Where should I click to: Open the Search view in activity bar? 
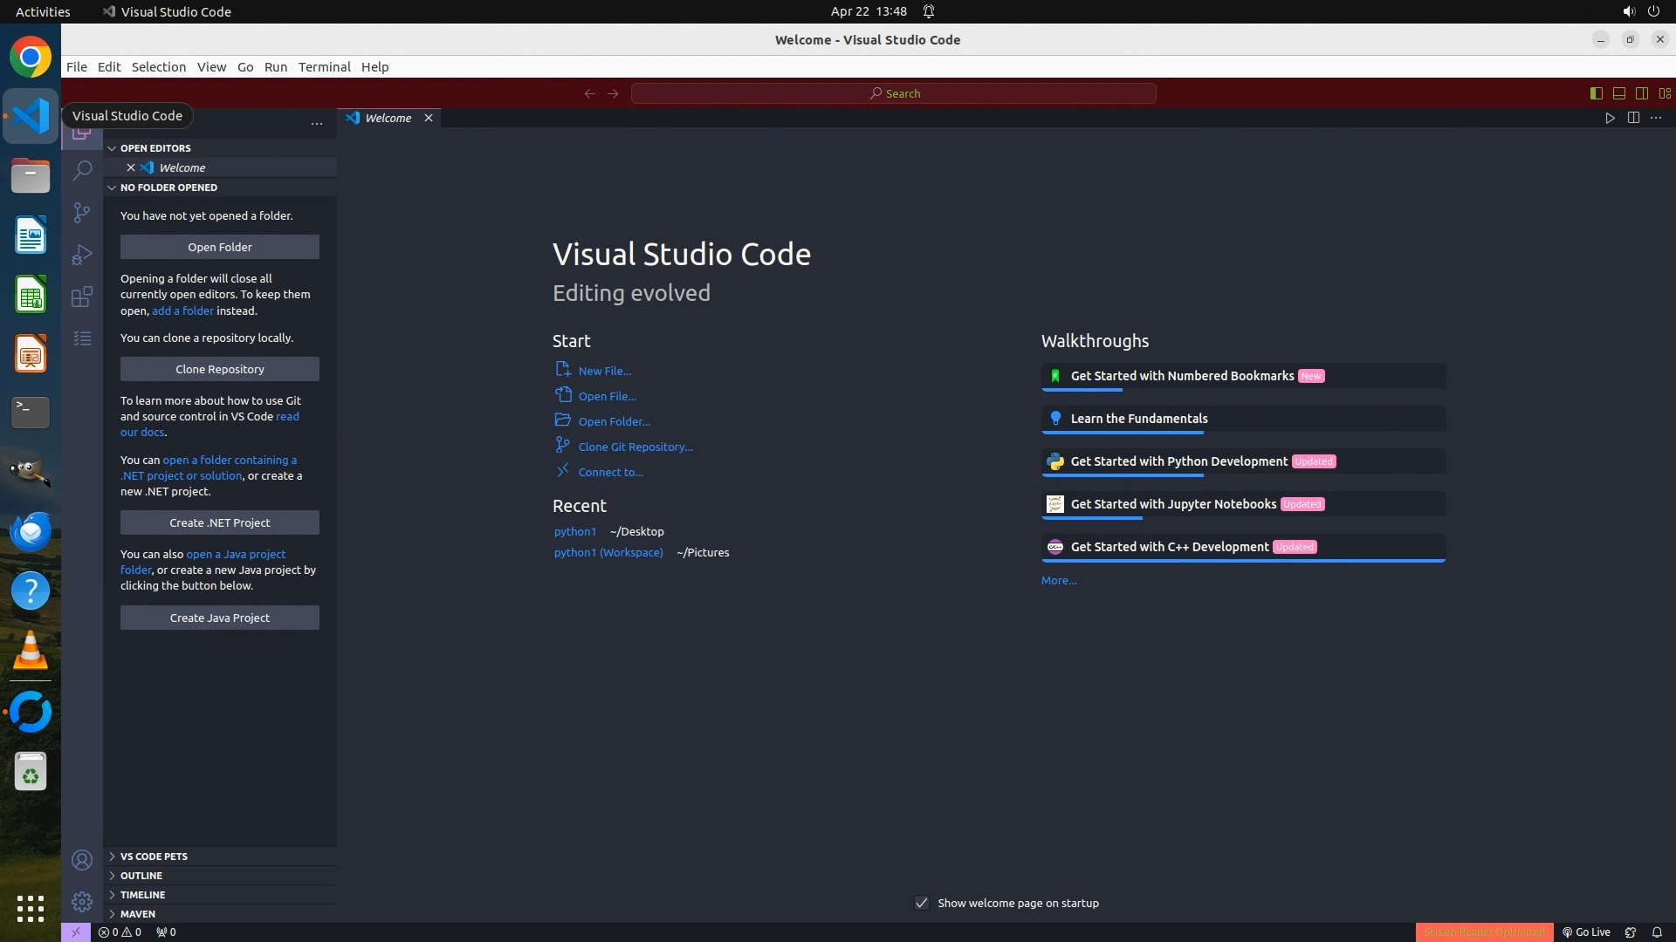[x=82, y=170]
